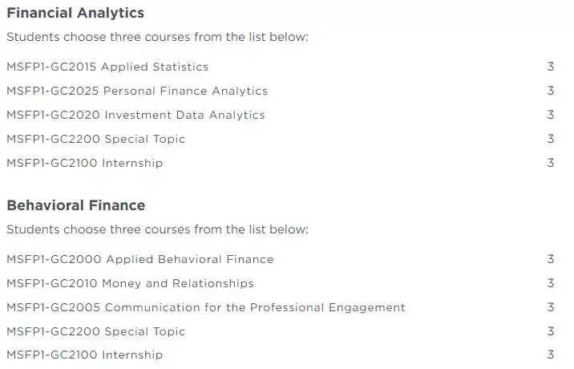Open Communication for the Professional Engagement course
Viewport: 574px width, 369px height.
[206, 307]
